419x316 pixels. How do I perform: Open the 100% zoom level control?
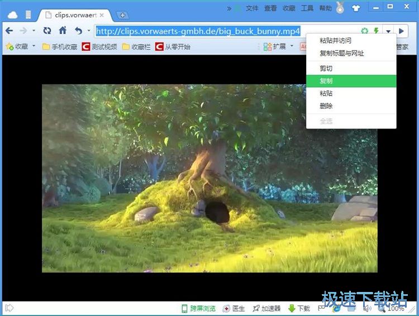391,309
